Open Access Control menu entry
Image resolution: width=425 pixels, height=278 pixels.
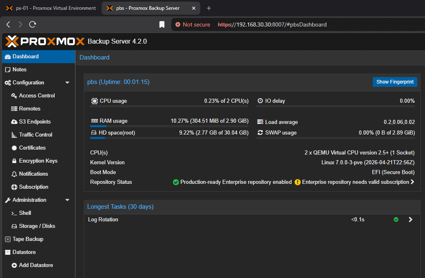coord(38,96)
